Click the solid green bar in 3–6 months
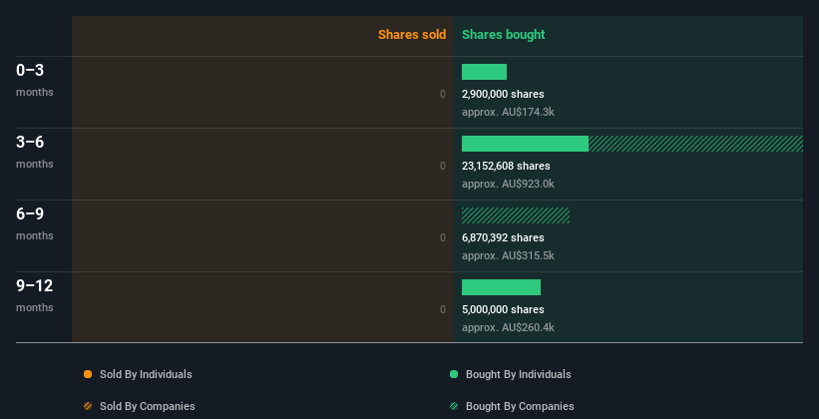819x419 pixels. [x=525, y=144]
